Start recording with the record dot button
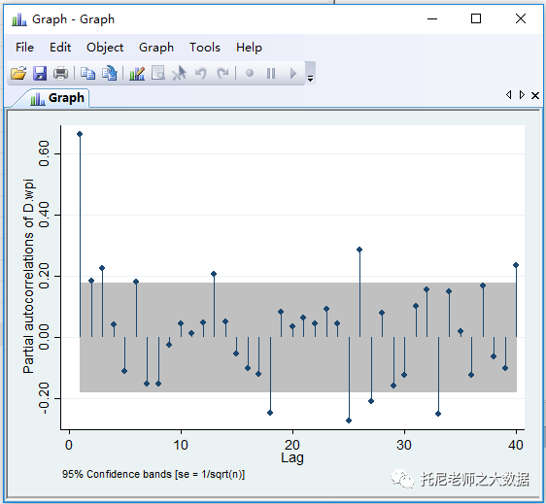 tap(250, 73)
